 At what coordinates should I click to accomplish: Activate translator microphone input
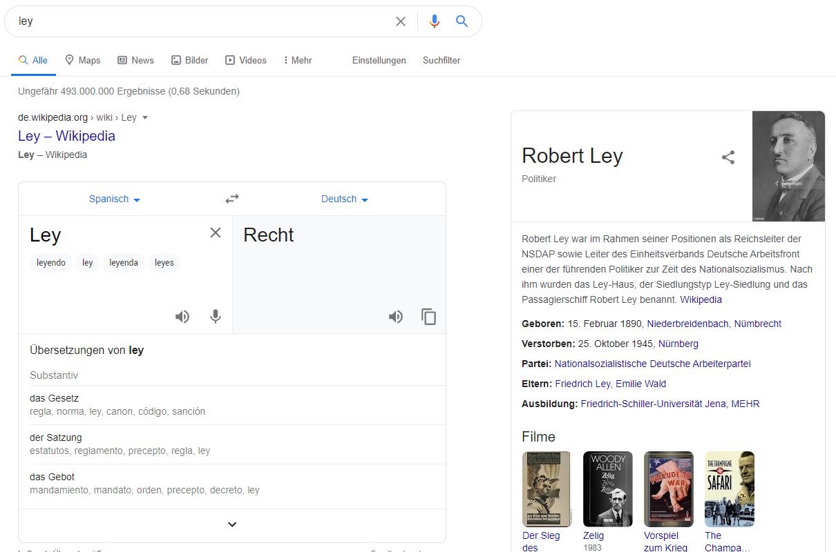[216, 317]
